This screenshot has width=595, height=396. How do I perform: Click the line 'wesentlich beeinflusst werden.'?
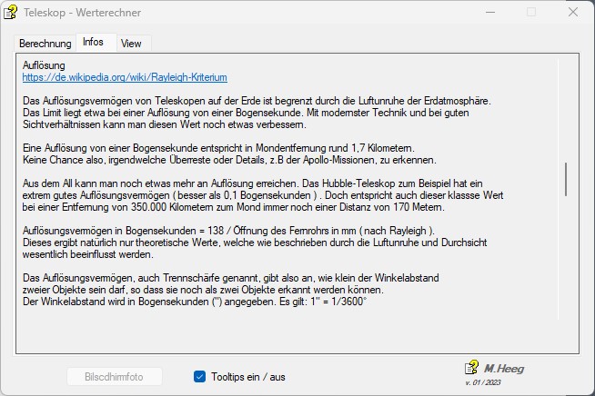point(88,254)
